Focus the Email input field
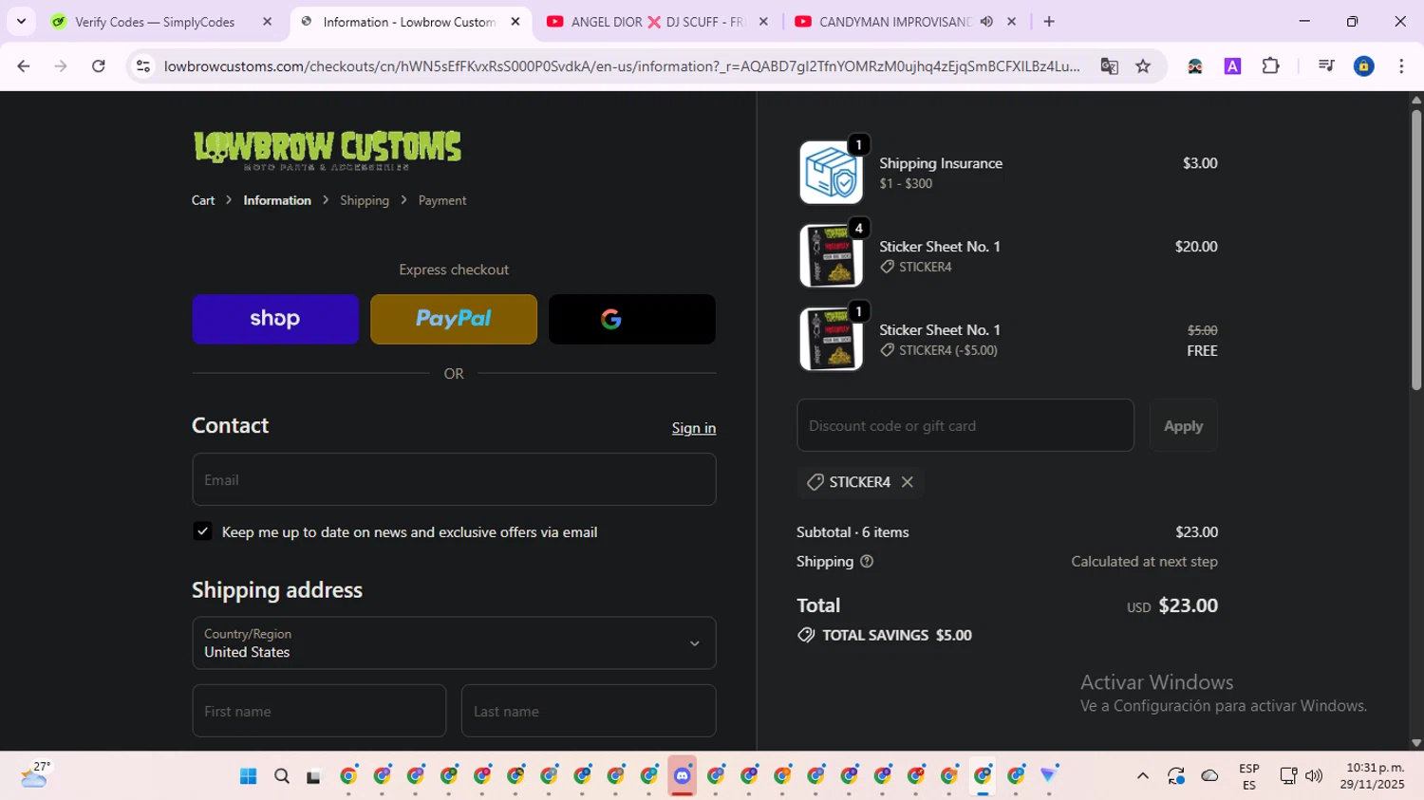 click(454, 479)
